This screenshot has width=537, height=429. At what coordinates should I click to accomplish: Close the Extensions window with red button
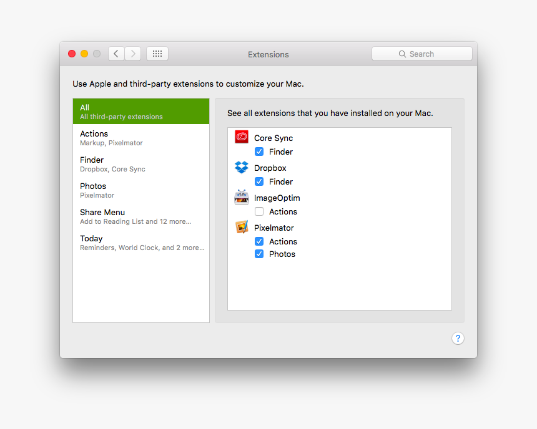pos(72,54)
